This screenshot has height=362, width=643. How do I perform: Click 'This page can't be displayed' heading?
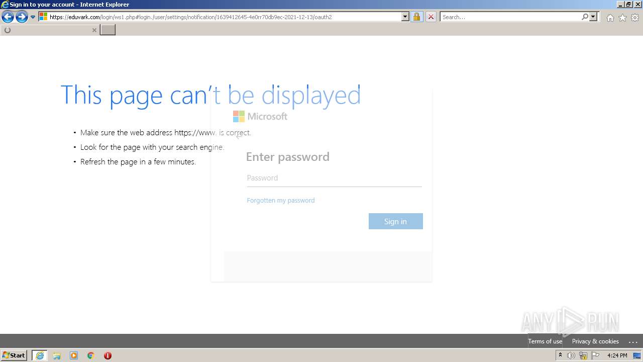coord(210,95)
